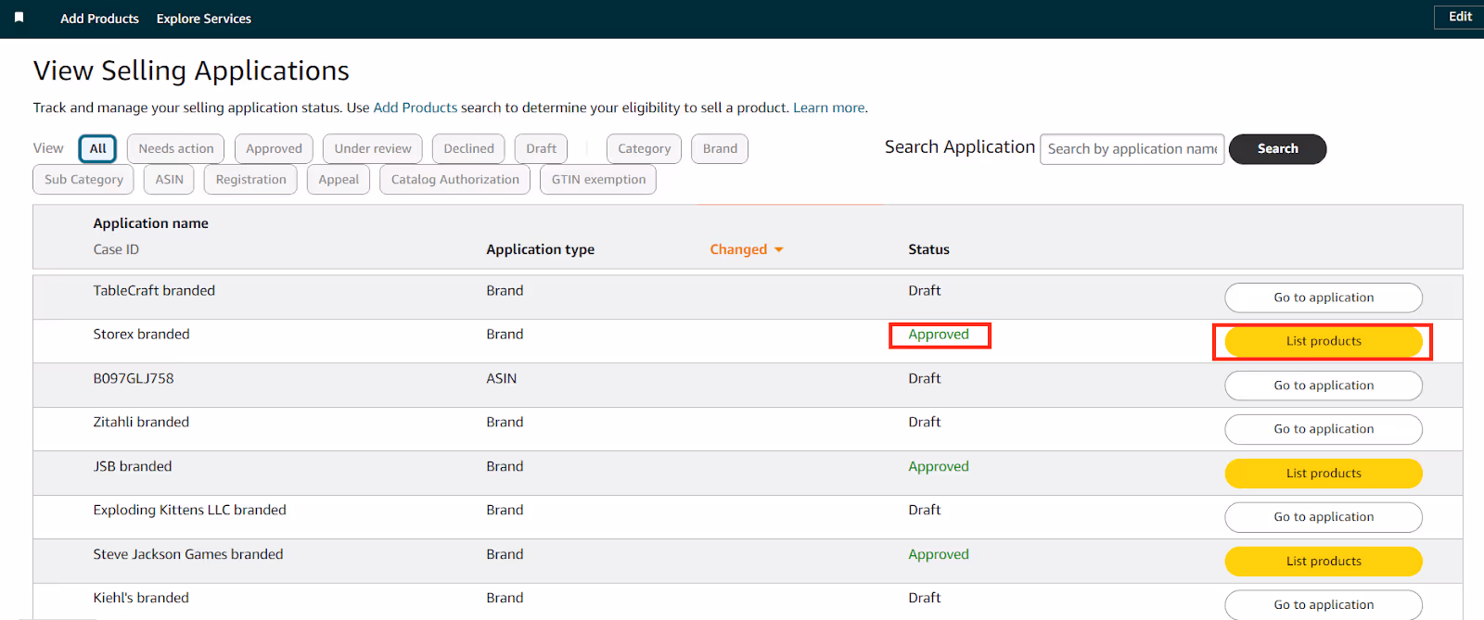Filter by Under review status
This screenshot has height=620, width=1484.
(373, 148)
